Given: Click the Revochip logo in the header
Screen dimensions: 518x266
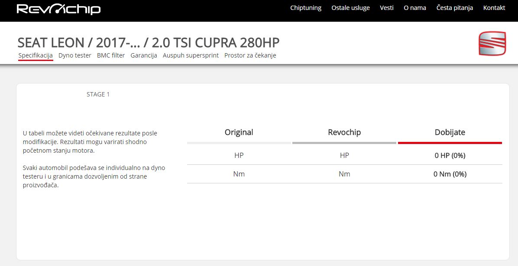Looking at the screenshot, I should 58,9.
